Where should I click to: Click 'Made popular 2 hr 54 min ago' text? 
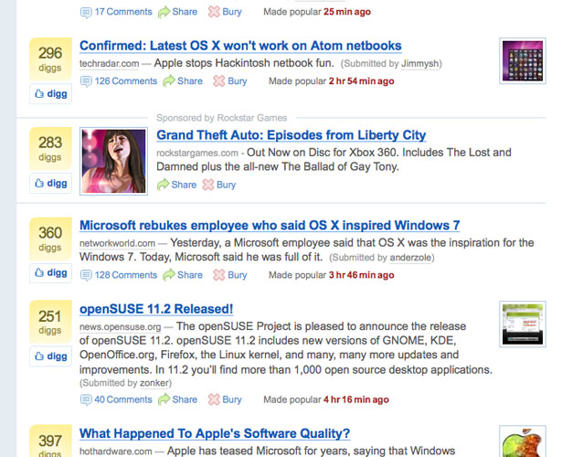(x=332, y=81)
